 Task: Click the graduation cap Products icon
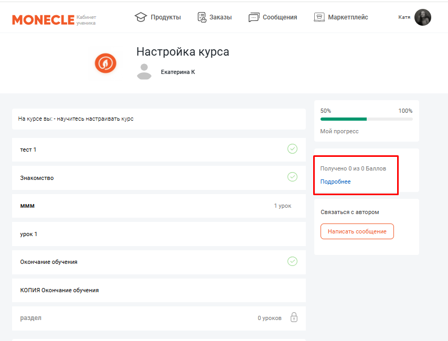[141, 17]
